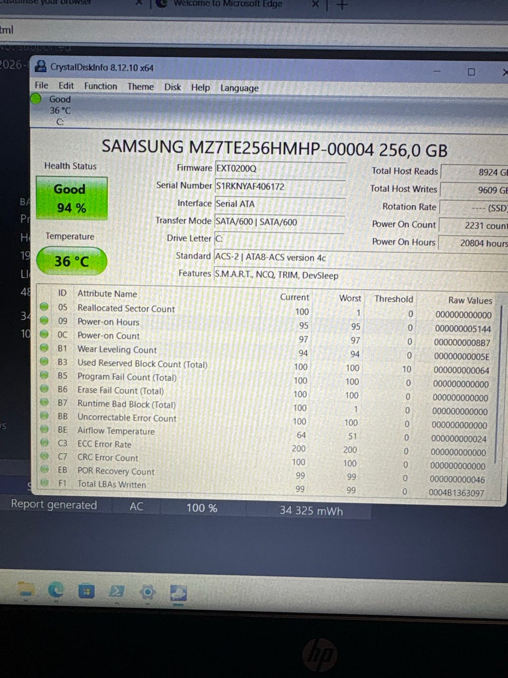Open Microsoft Store from the taskbar
The height and width of the screenshot is (678, 508).
tap(86, 591)
